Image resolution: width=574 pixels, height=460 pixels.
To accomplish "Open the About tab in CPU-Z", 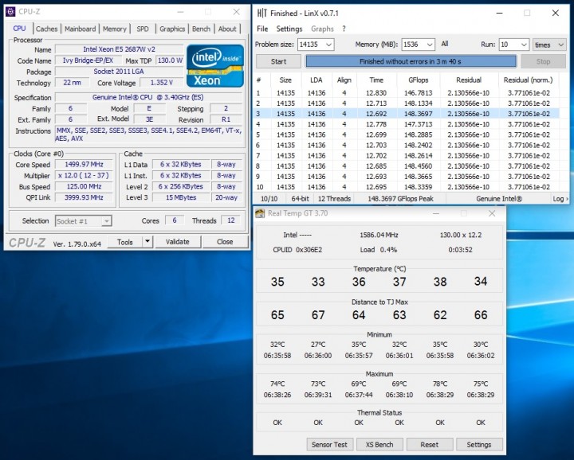I will 227,29.
